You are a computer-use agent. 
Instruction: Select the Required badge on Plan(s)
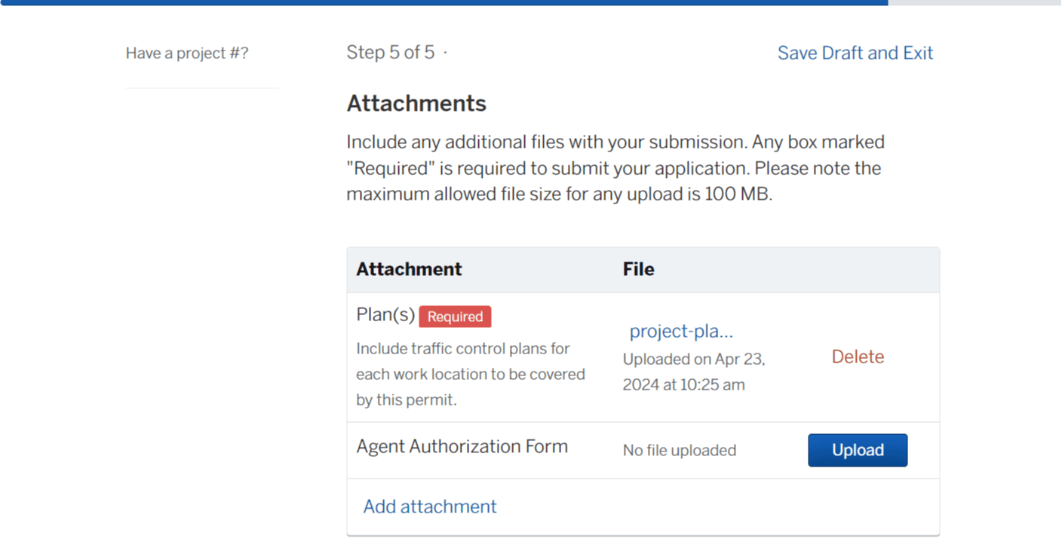click(455, 317)
